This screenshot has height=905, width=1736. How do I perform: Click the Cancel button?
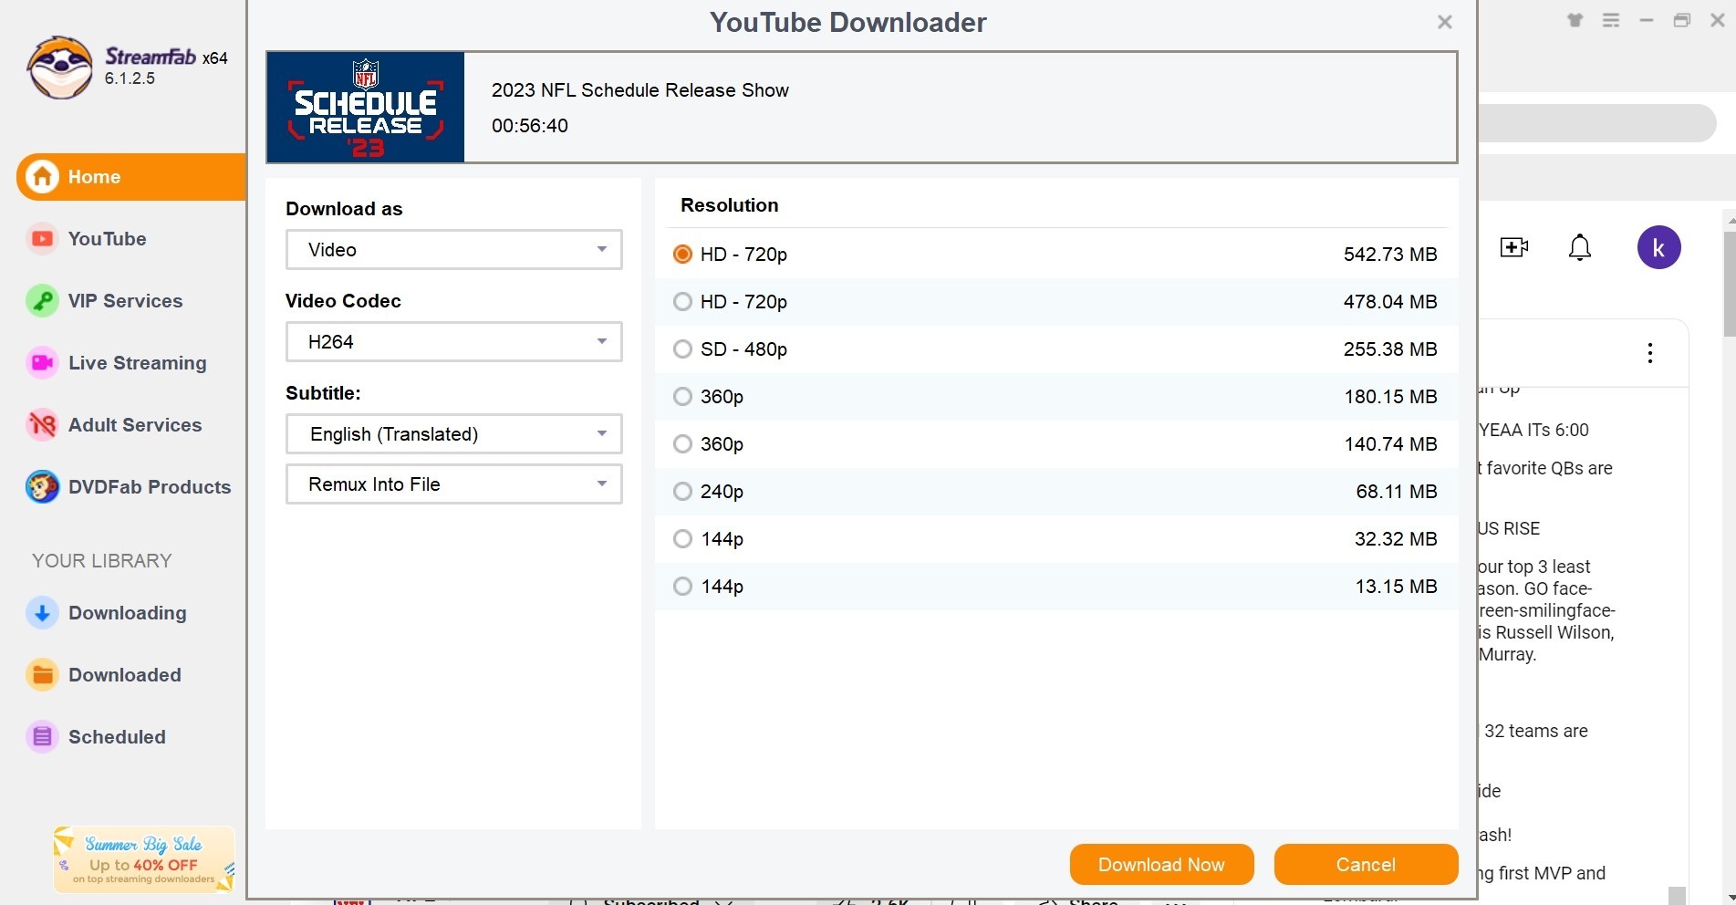[x=1366, y=865]
